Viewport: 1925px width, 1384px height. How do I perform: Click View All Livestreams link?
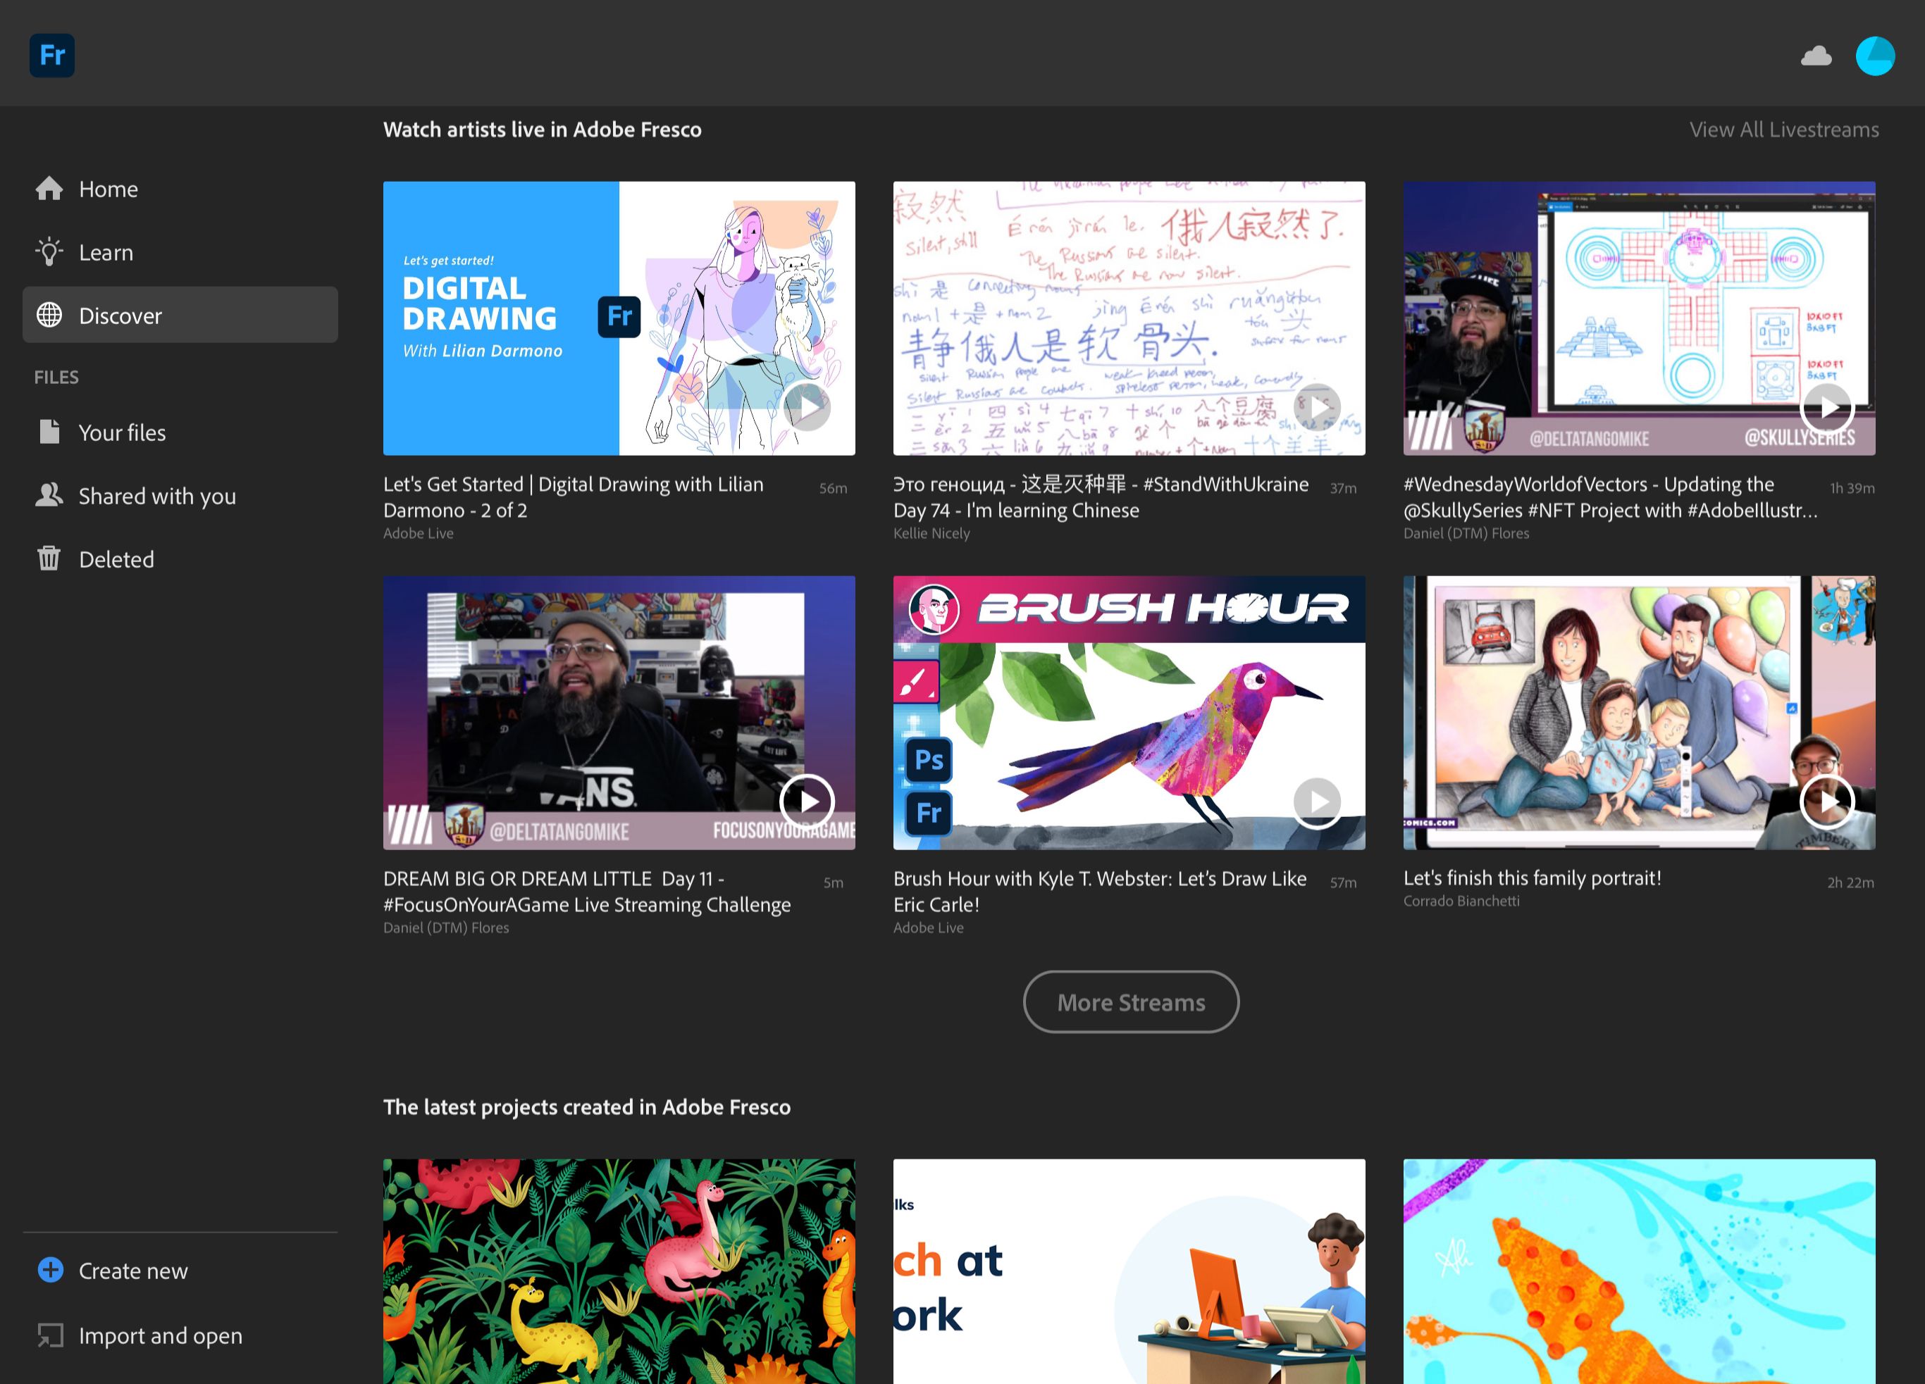click(1783, 130)
